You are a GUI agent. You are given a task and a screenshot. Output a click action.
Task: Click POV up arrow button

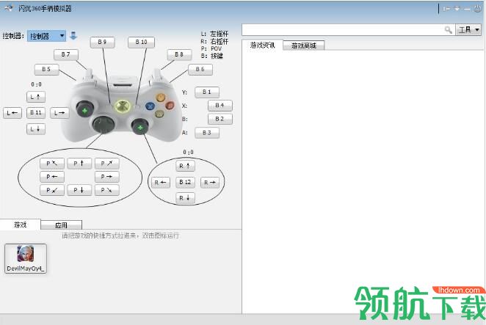click(79, 164)
